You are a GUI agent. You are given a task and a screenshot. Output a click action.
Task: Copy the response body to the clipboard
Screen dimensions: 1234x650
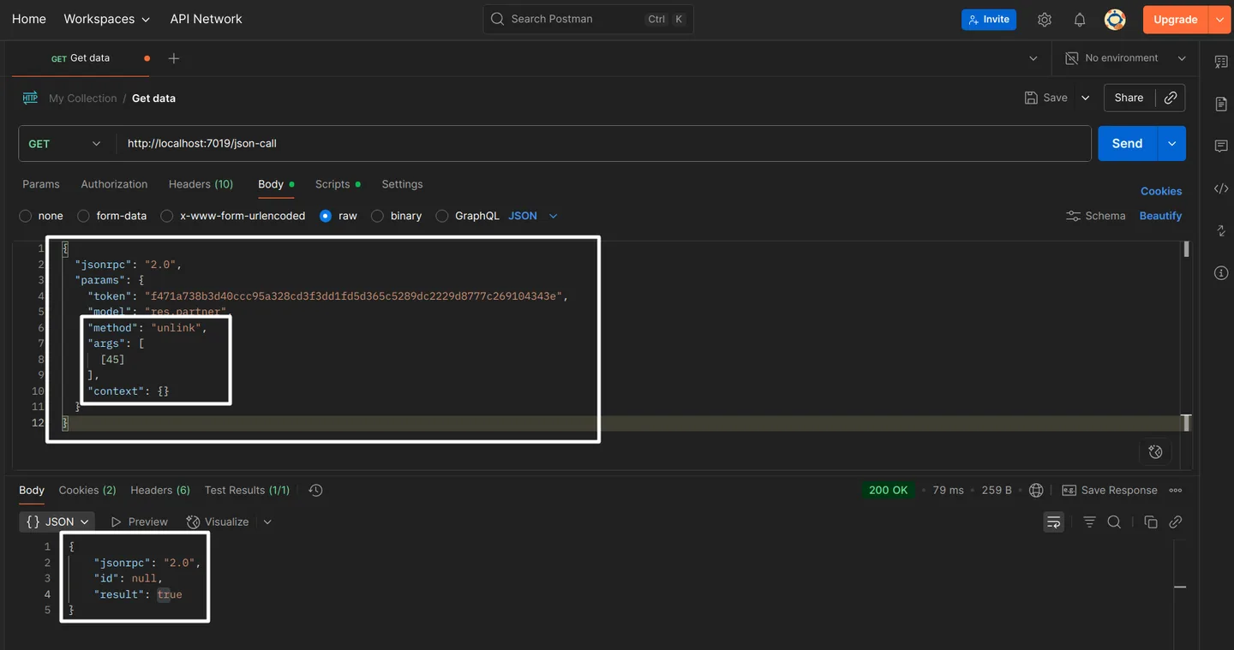(x=1151, y=522)
